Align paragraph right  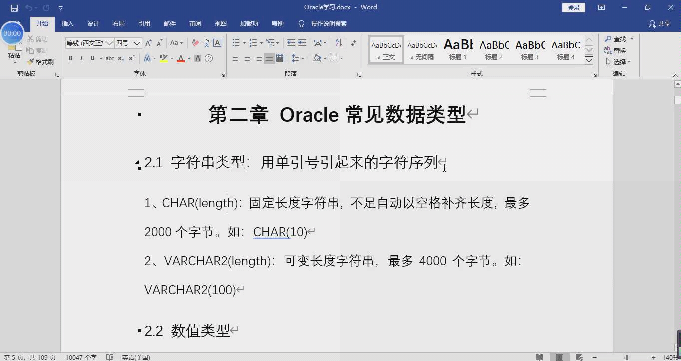[x=258, y=58]
